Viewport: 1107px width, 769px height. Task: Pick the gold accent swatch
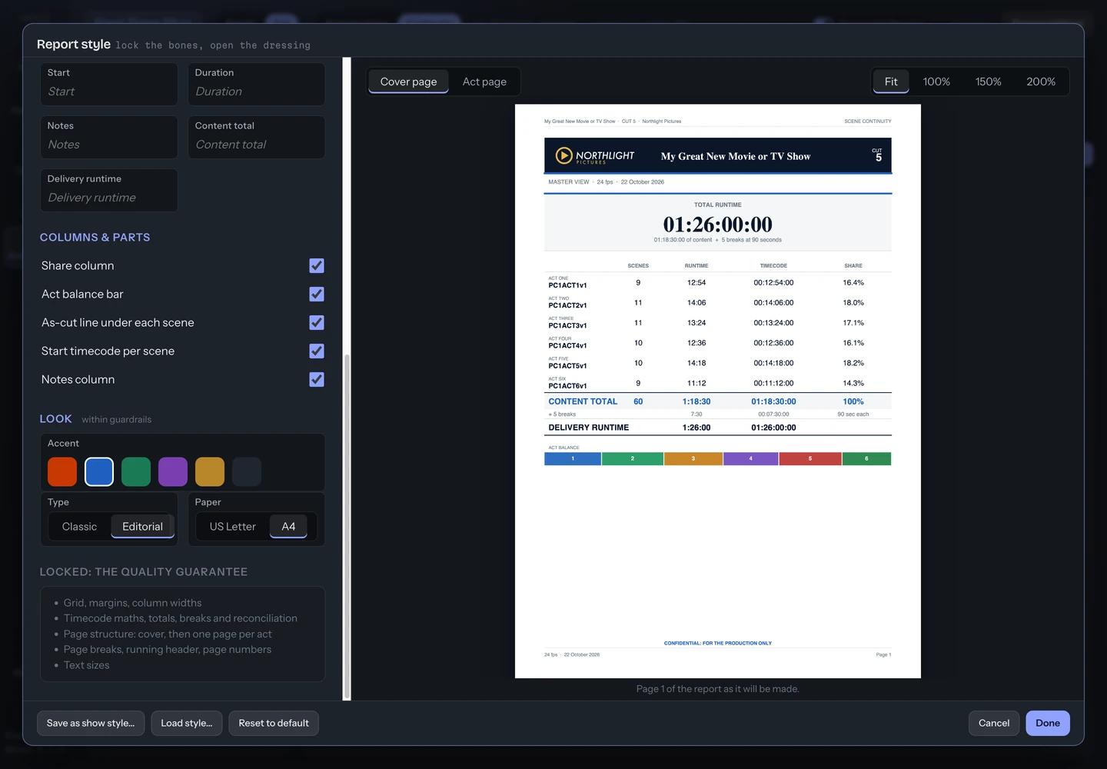(210, 471)
